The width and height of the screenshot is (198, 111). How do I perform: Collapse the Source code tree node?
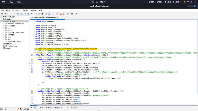tap(1, 21)
